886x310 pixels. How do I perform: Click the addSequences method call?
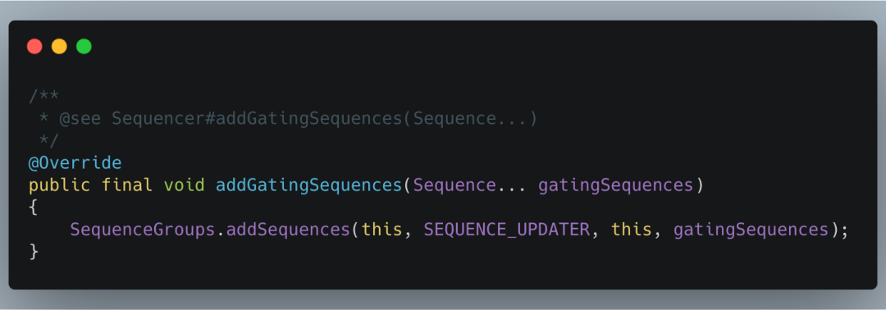tap(289, 230)
